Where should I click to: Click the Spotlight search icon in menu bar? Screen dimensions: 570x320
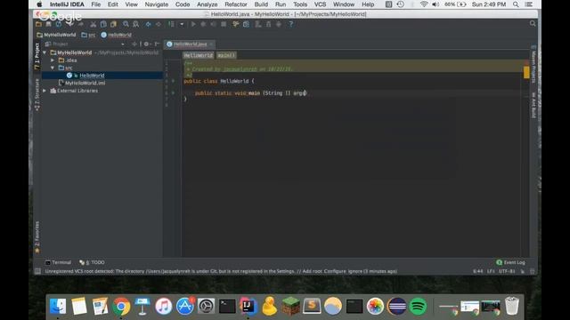pyautogui.click(x=516, y=4)
